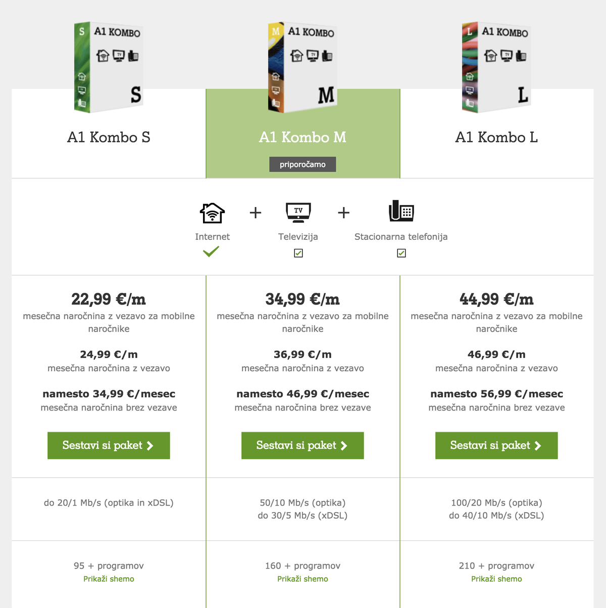Open Prikaži shemo under 95 + programov

coord(109,579)
